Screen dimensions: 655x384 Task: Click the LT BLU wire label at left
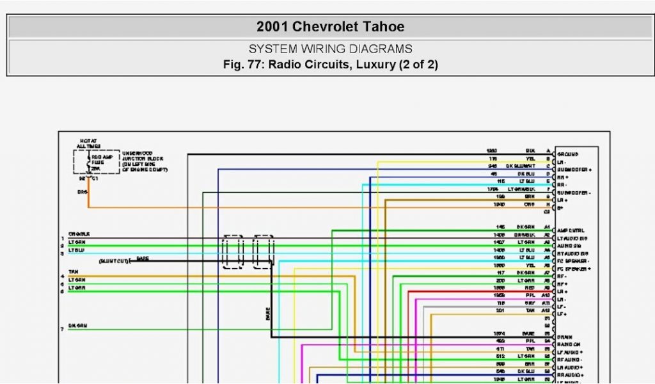pyautogui.click(x=76, y=250)
